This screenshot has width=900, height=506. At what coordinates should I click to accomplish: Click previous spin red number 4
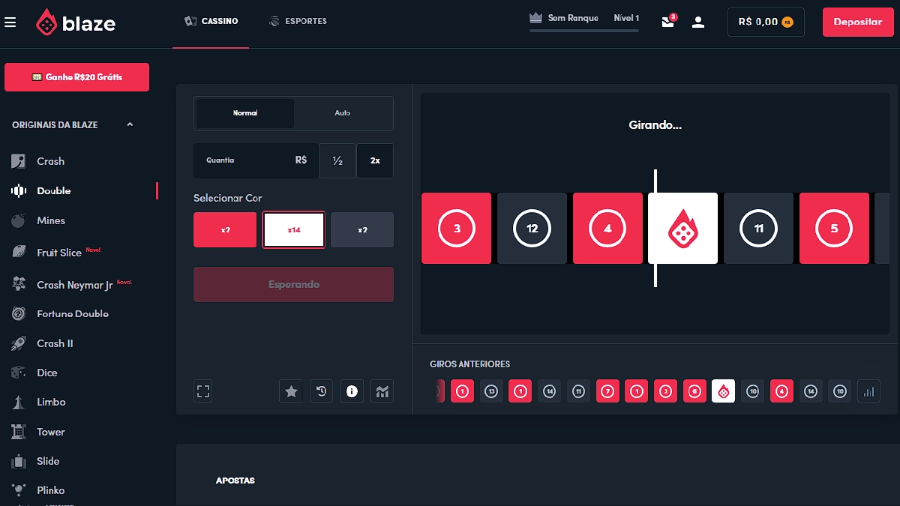pyautogui.click(x=781, y=391)
